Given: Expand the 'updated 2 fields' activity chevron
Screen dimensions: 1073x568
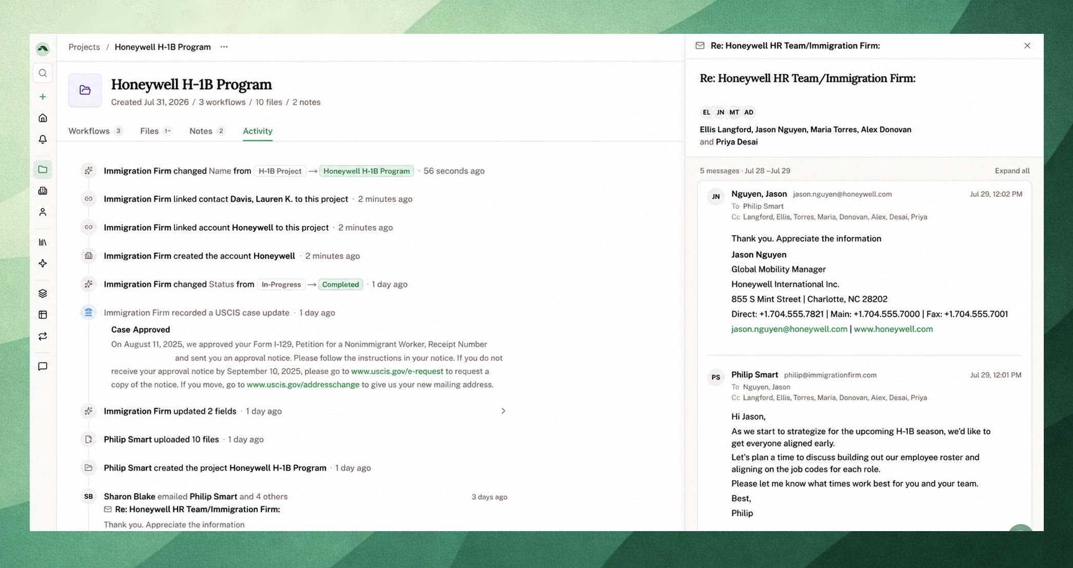Looking at the screenshot, I should pos(503,411).
